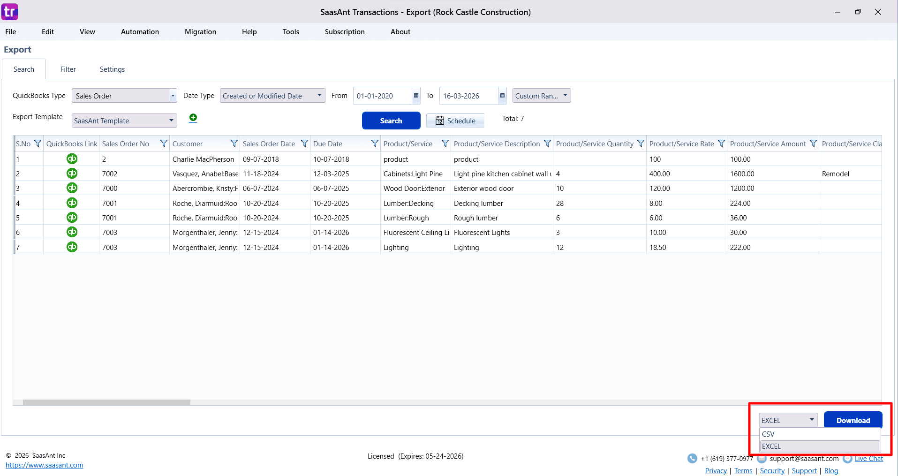Open the Support link

coord(804,471)
